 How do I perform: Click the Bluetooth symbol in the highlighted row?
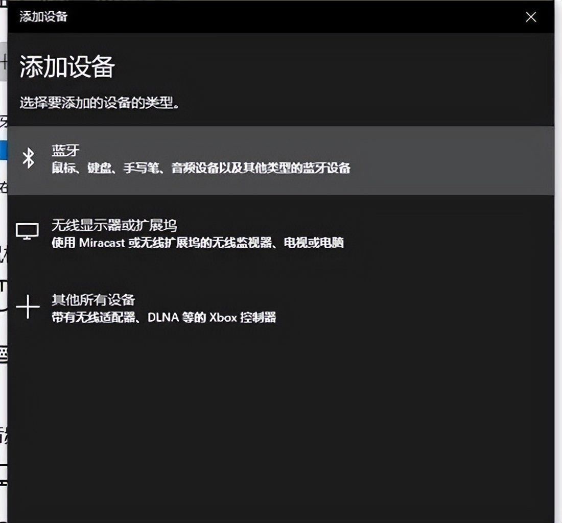[x=29, y=158]
